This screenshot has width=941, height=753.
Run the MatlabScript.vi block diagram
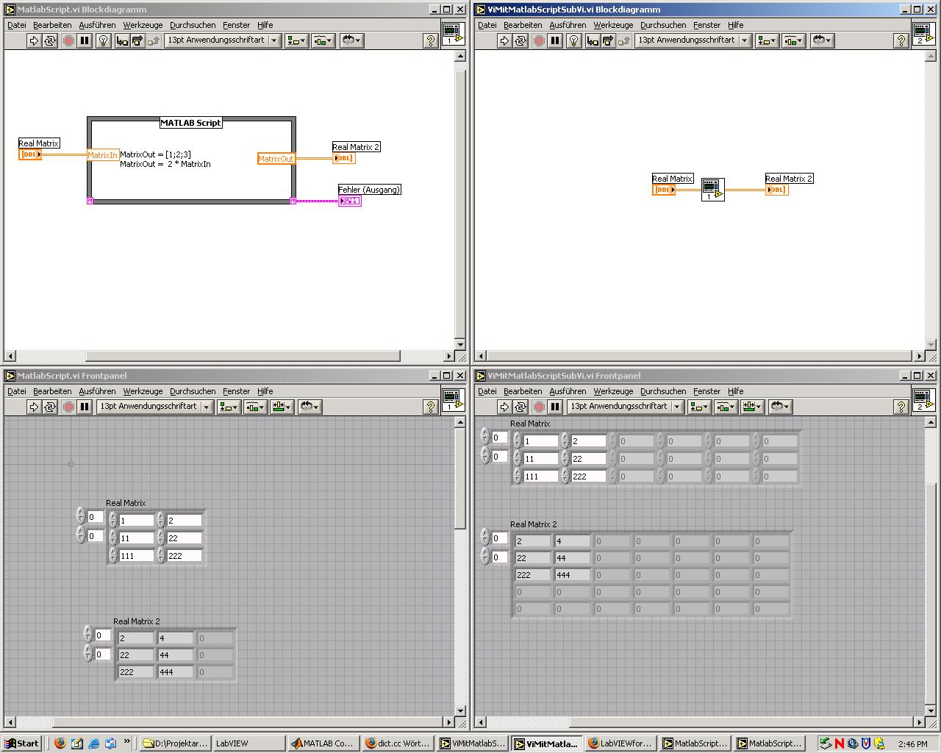33,40
